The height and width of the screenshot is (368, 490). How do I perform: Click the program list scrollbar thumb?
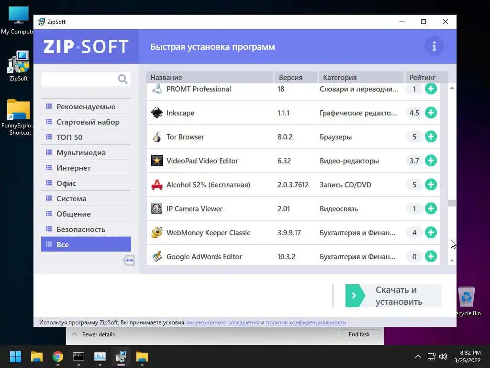coord(452,203)
